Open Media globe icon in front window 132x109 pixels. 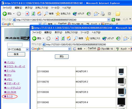[x=104, y=38]
